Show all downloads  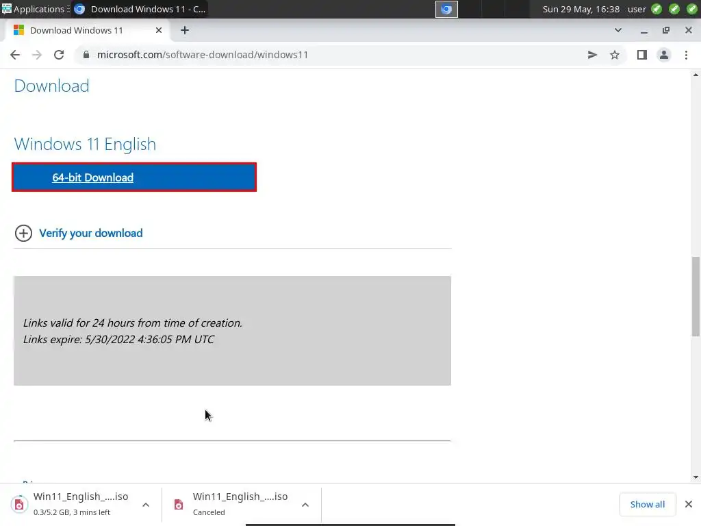pos(648,504)
